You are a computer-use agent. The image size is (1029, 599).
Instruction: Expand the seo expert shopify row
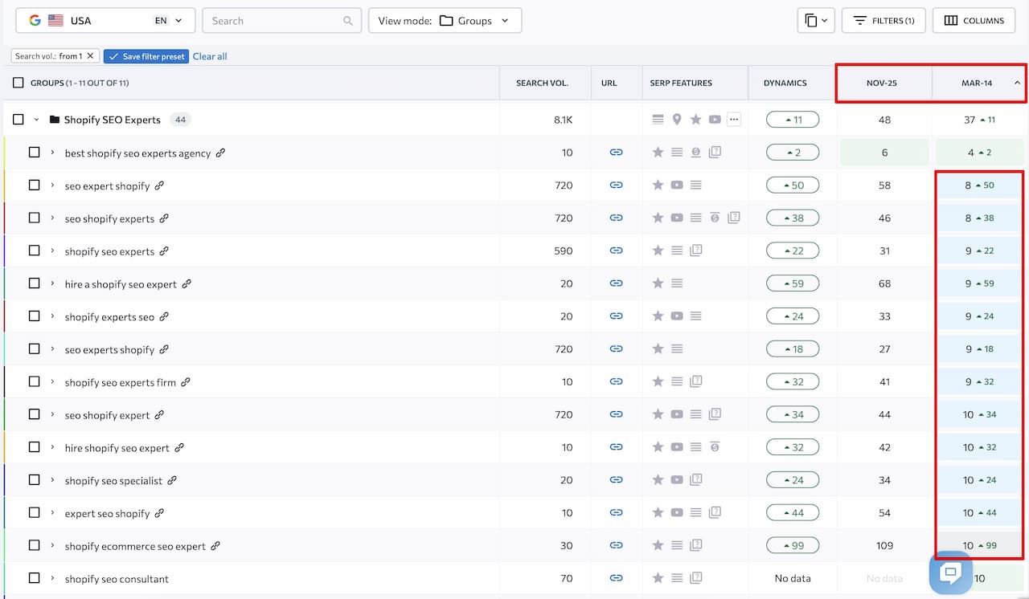52,185
